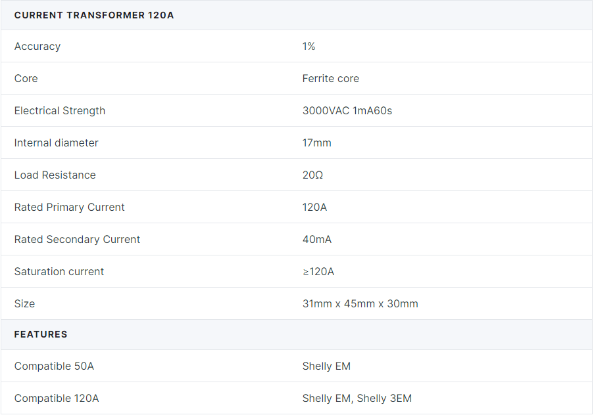
Task: Click the 1% accuracy value
Action: click(x=309, y=46)
